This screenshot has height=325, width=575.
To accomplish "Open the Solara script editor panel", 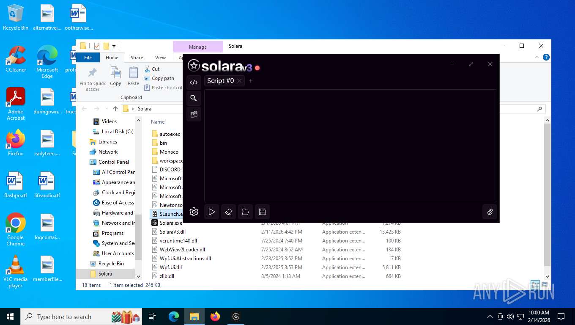I will coord(194,83).
